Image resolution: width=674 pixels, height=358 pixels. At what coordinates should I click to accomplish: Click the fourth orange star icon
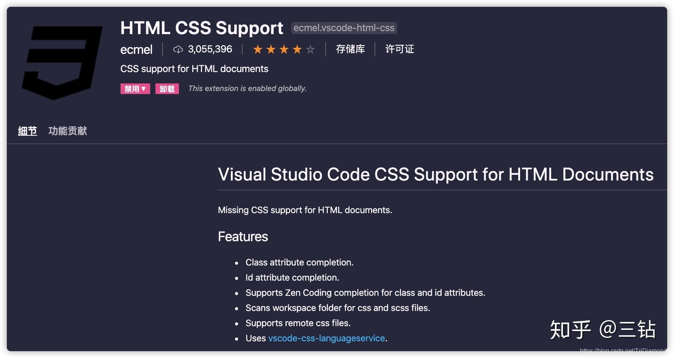point(297,49)
